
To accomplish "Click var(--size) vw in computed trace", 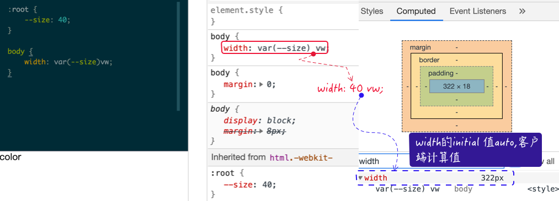I will pos(407,189).
